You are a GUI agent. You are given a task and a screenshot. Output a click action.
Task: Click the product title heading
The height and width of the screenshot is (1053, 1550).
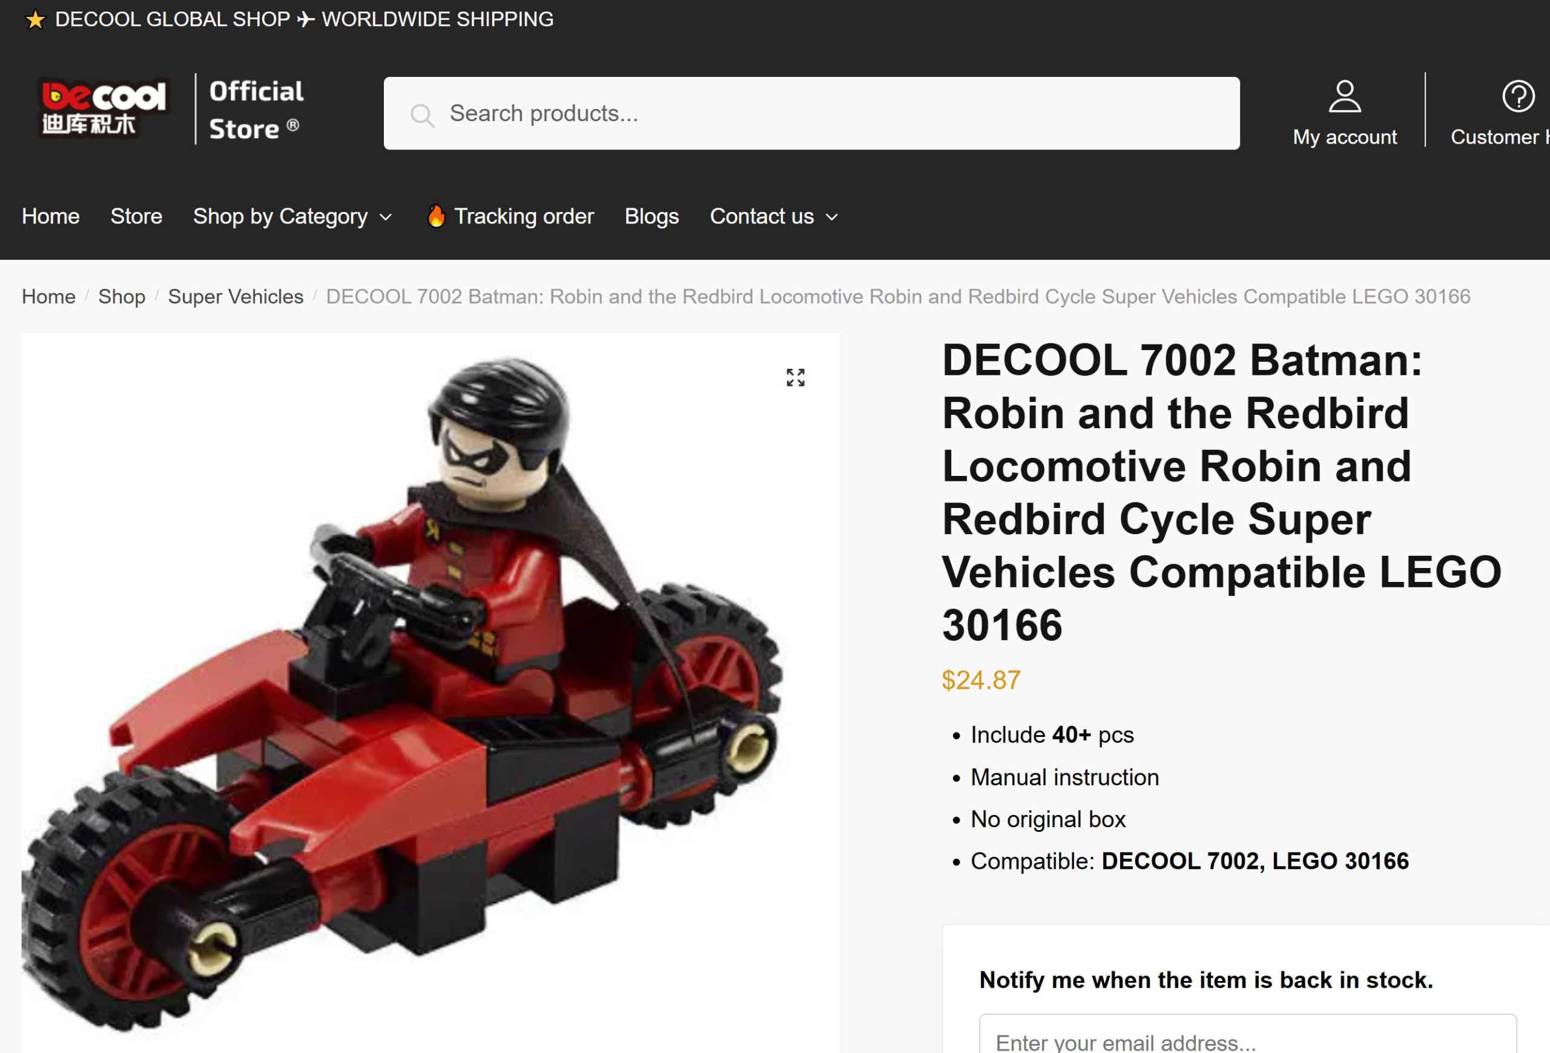point(1222,492)
